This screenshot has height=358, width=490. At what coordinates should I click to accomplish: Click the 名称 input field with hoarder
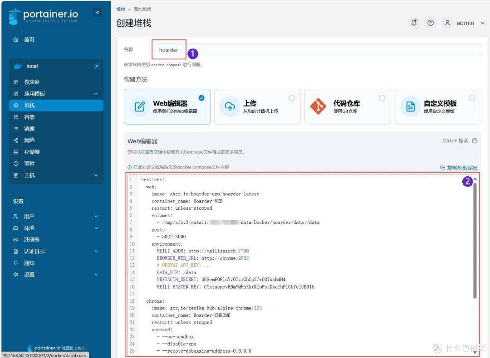(x=318, y=50)
